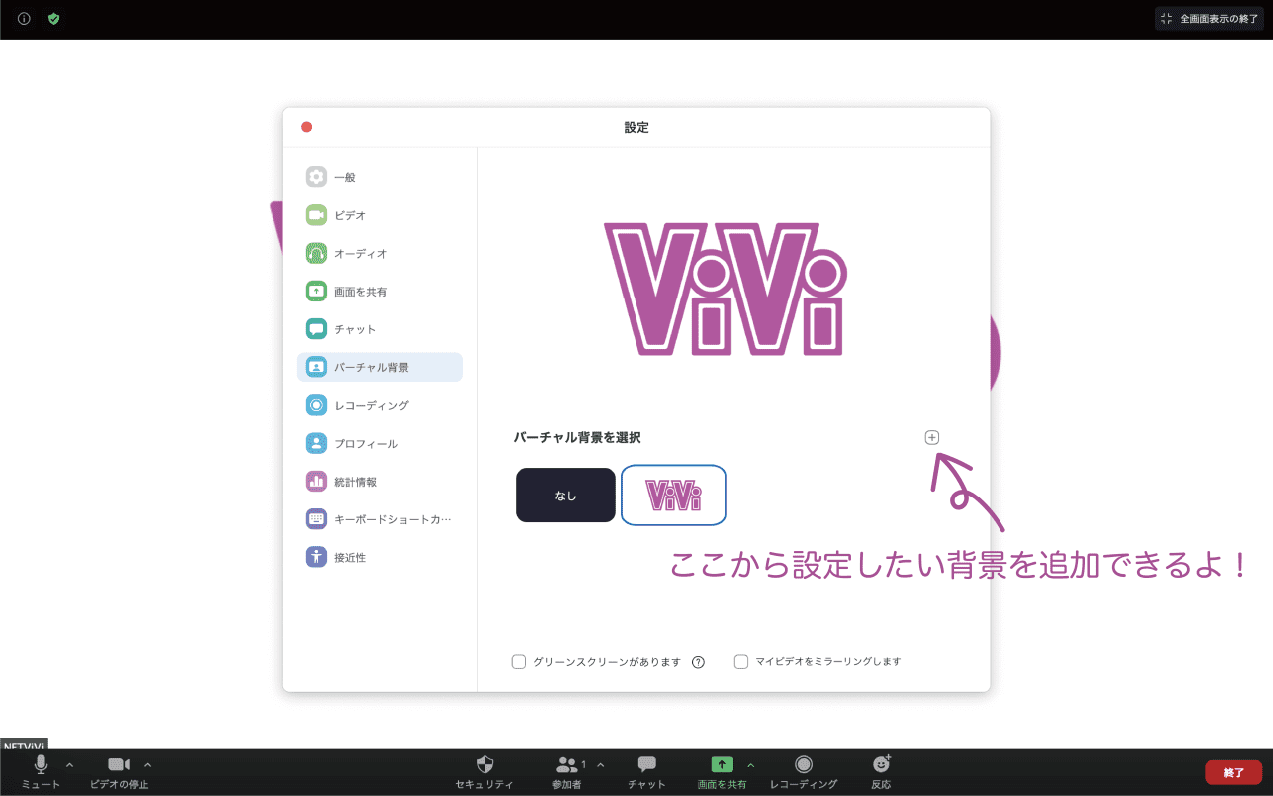Stop video with ビデオの停止 camera icon
The width and height of the screenshot is (1273, 796).
coord(119,771)
